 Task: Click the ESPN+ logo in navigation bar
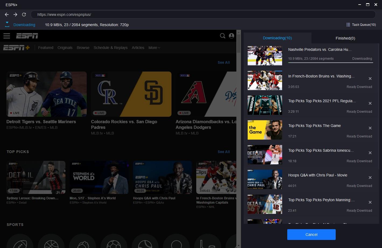coord(16,48)
